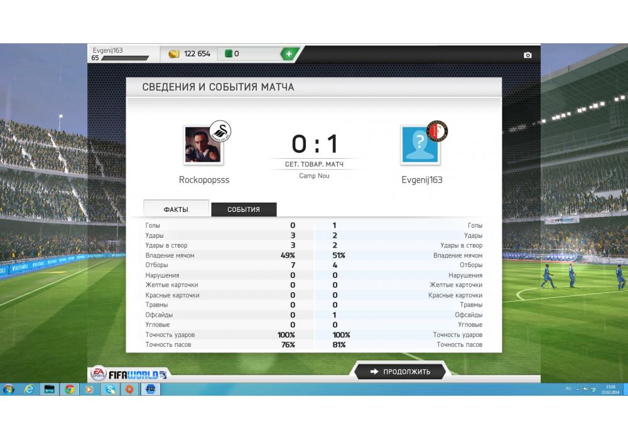Click the green plus add-points button

click(289, 54)
